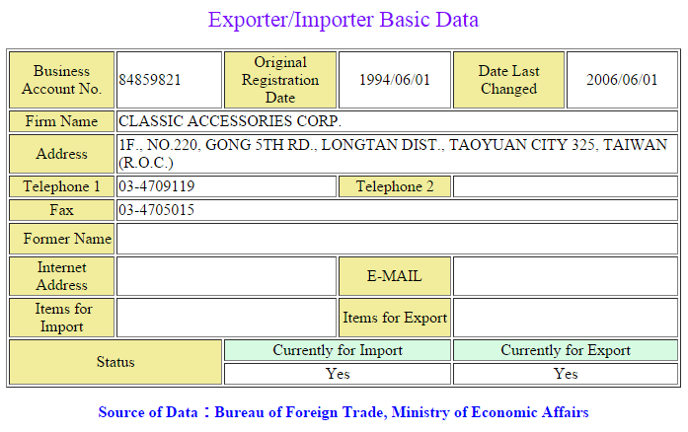Click the Fax label cell
688x432 pixels.
coord(62,210)
